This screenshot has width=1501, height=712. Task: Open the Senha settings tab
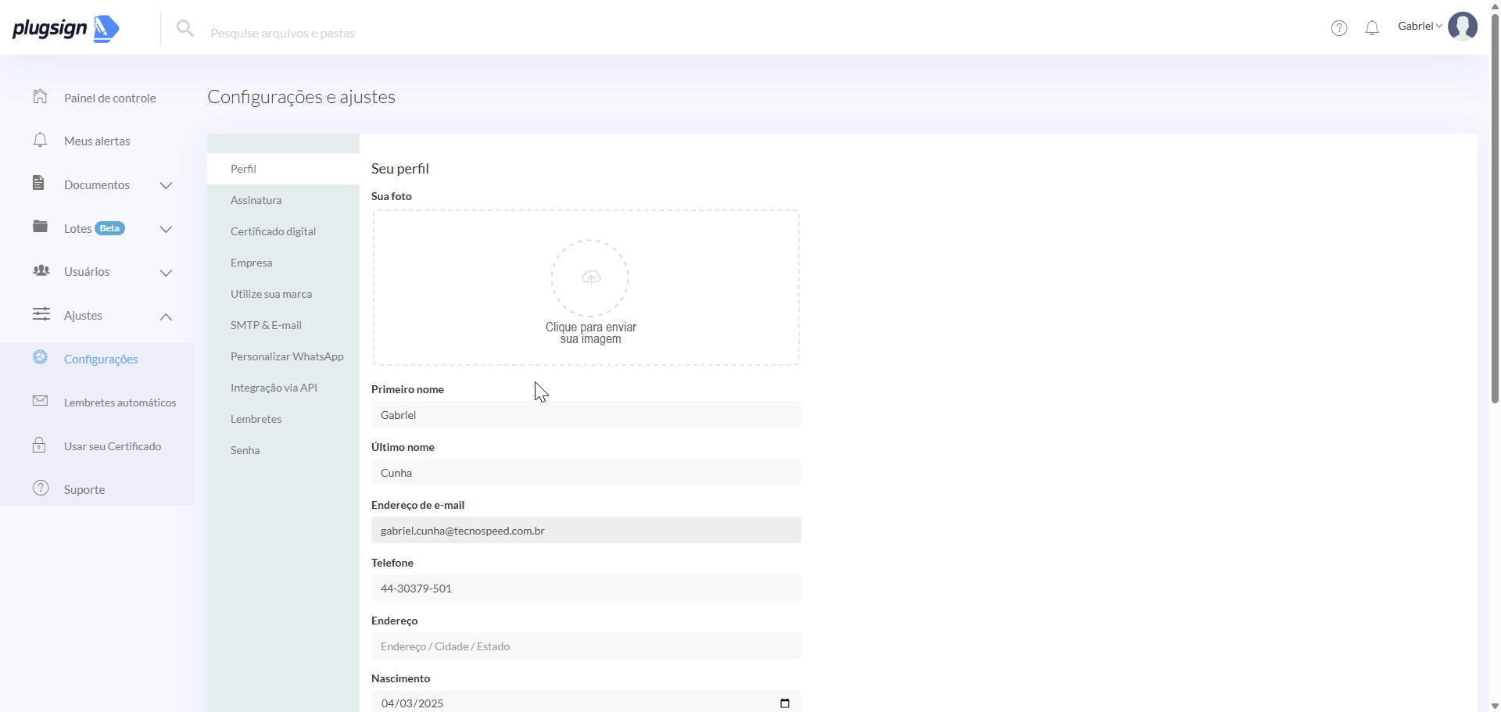tap(283, 450)
